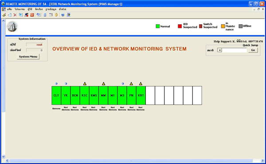This screenshot has height=164, width=266.
Task: Click the red IED Suspected legend swatch
Action: click(x=180, y=26)
